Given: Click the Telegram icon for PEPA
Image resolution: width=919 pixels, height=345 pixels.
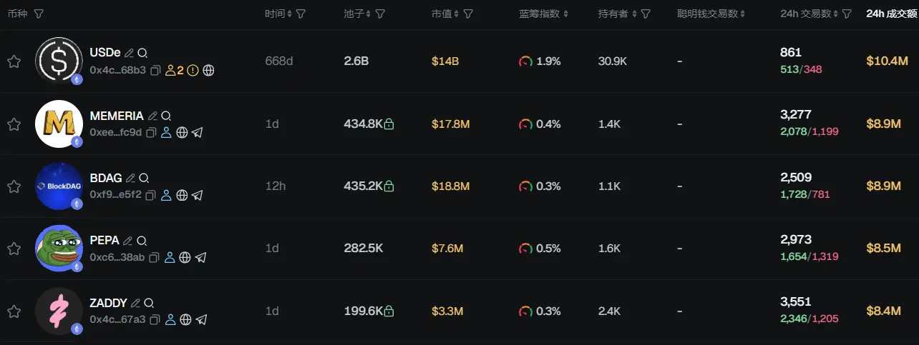Looking at the screenshot, I should click(x=200, y=257).
